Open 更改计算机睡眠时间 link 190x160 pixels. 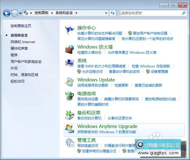tap(93, 105)
